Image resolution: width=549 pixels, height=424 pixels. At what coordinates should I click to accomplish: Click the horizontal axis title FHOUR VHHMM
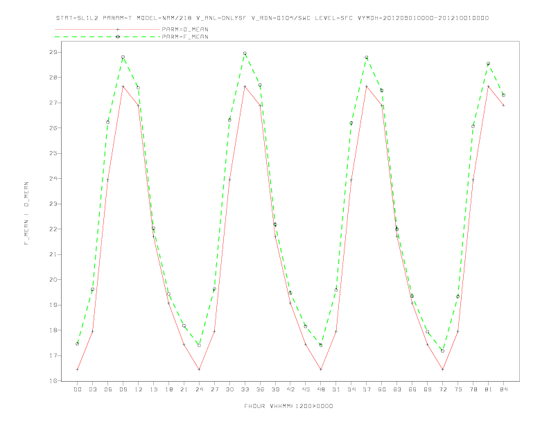(x=288, y=406)
